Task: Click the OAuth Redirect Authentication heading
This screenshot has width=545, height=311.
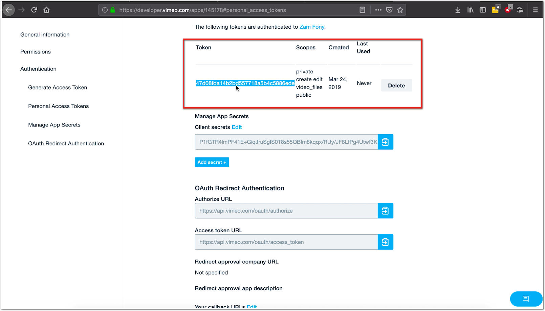Action: (239, 188)
